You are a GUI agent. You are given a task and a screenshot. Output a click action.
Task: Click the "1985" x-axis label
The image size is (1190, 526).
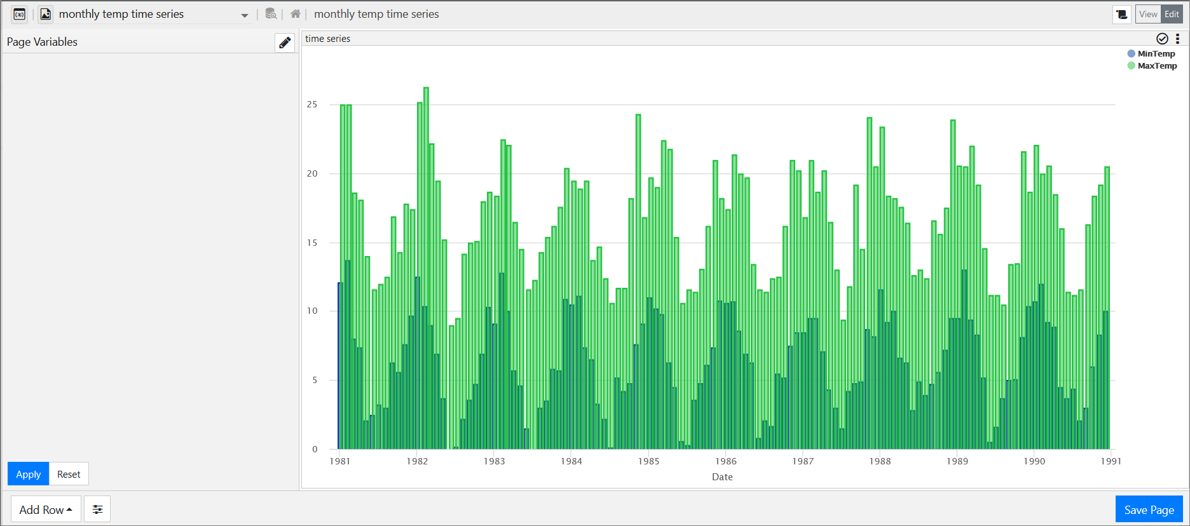648,461
